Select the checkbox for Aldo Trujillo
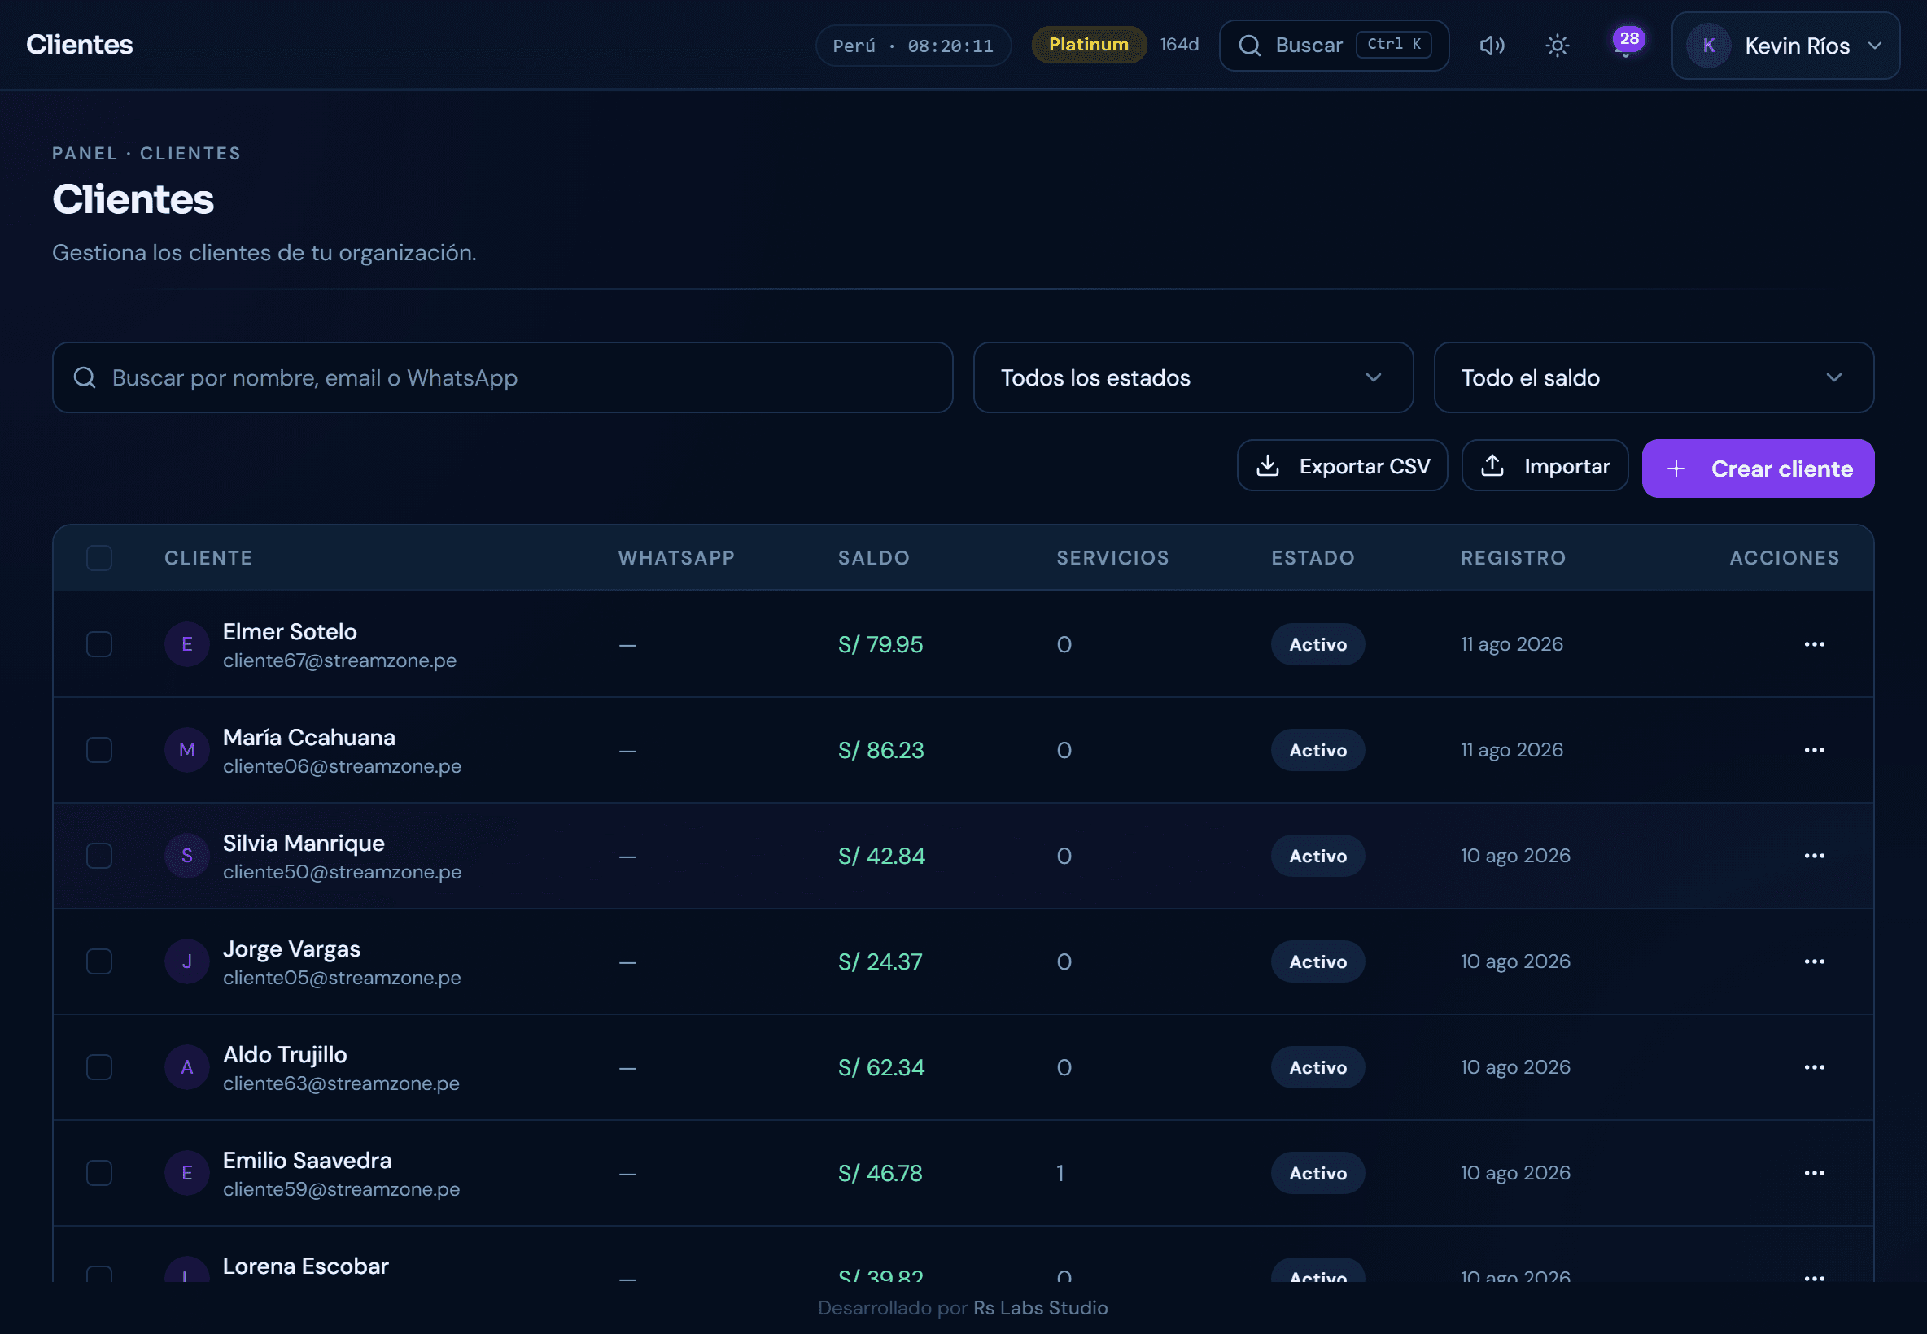 tap(99, 1067)
